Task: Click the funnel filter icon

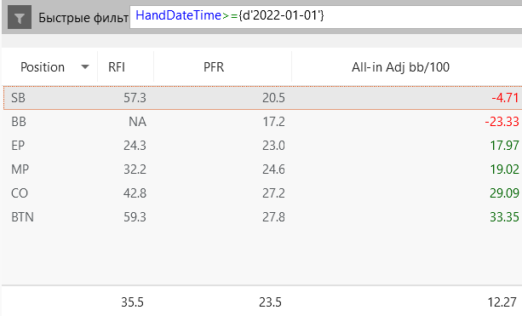Action: tap(20, 17)
